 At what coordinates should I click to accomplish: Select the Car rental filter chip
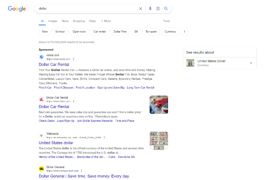[x=99, y=31]
